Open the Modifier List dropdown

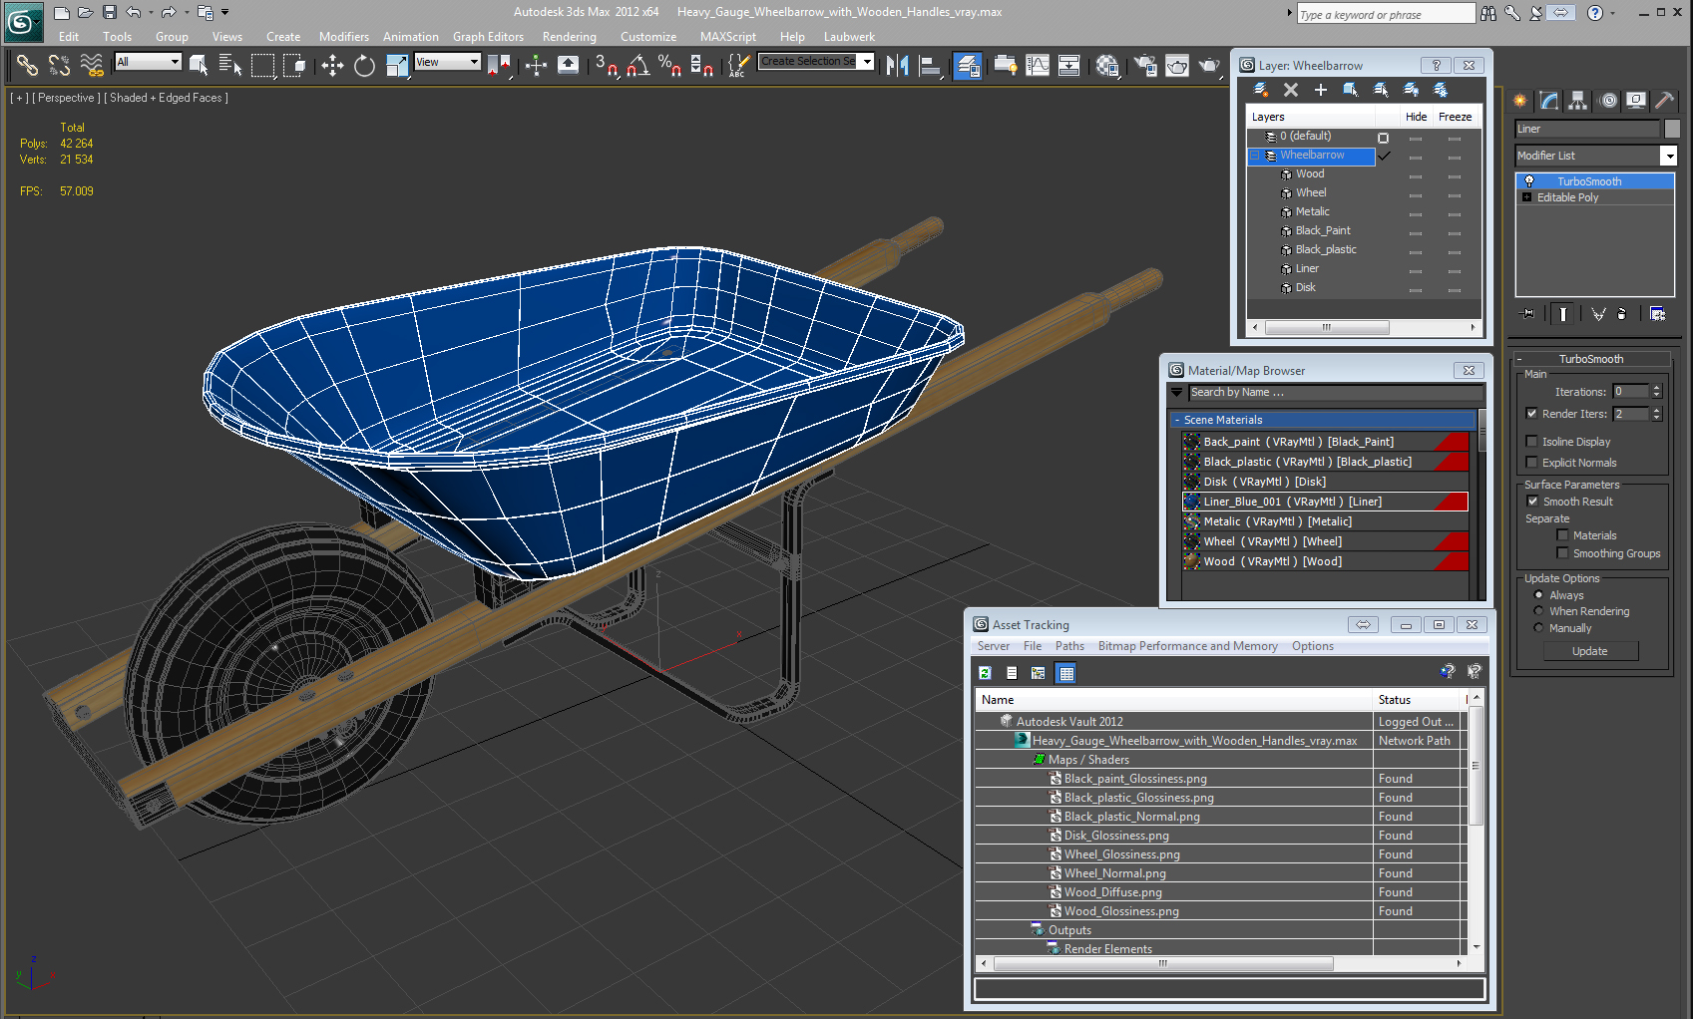(1668, 156)
